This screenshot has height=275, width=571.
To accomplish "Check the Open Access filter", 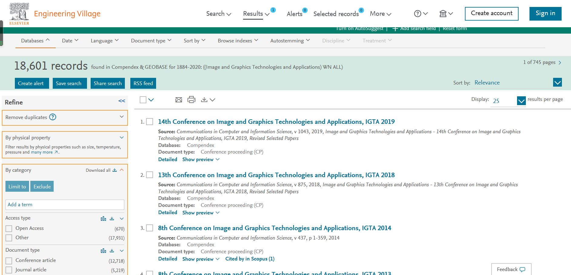I will point(9,228).
